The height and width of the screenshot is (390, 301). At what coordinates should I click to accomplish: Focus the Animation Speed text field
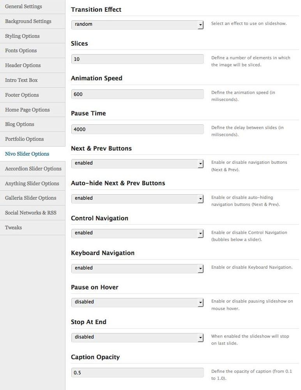(137, 94)
